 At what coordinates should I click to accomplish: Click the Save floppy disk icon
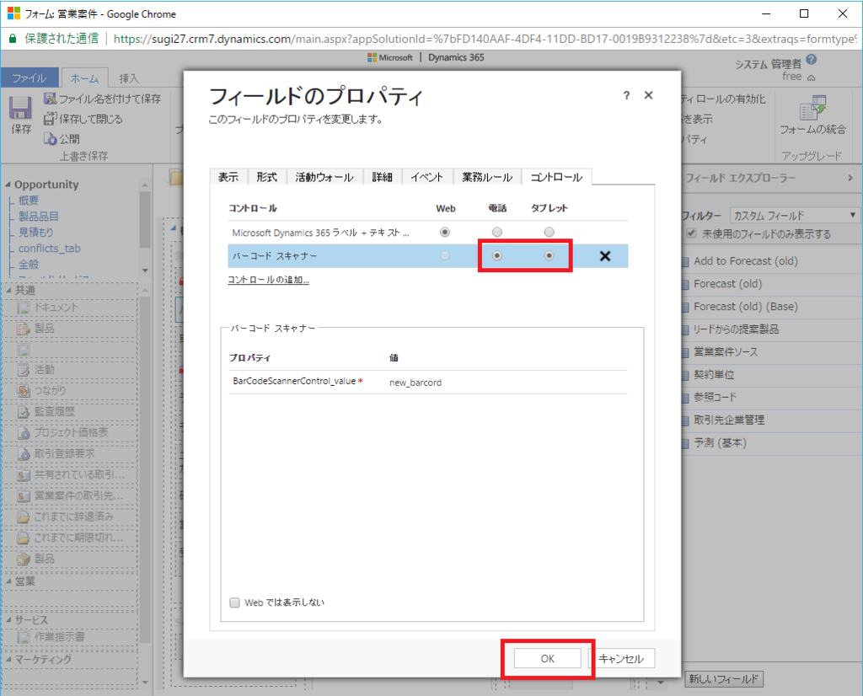click(x=20, y=108)
